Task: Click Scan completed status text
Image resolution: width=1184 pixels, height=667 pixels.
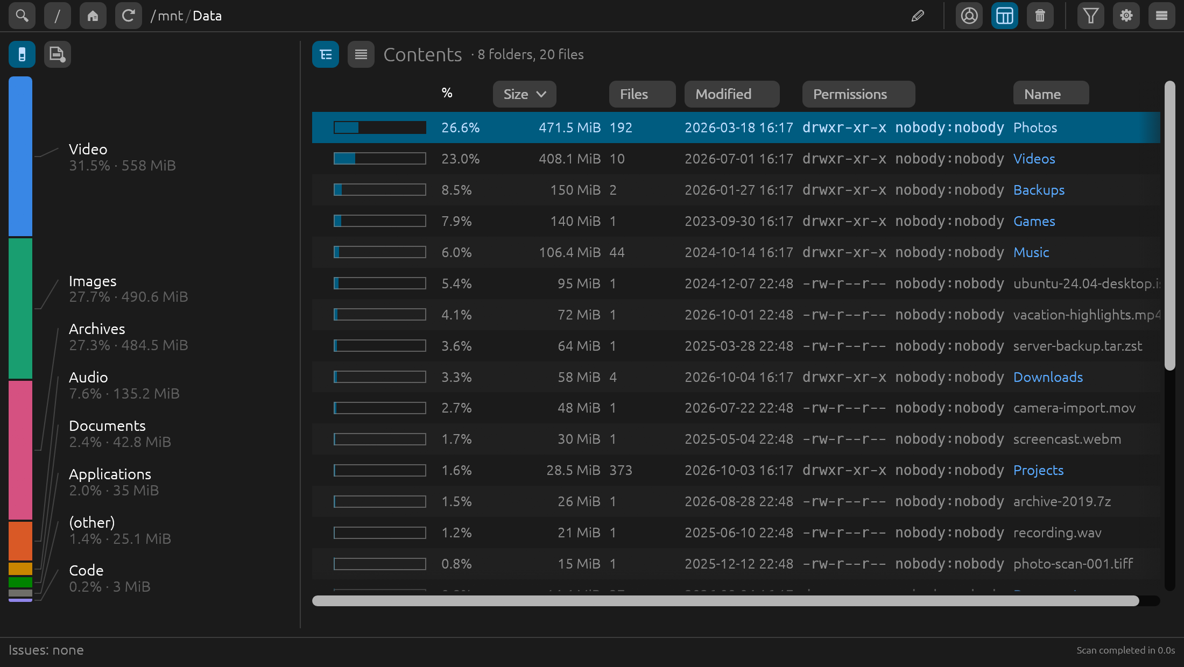Action: 1126,650
